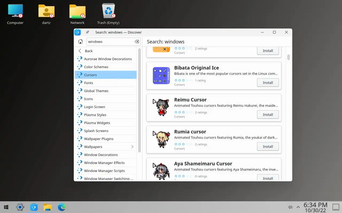
Task: Open Rumia cursor title
Action: 190,132
